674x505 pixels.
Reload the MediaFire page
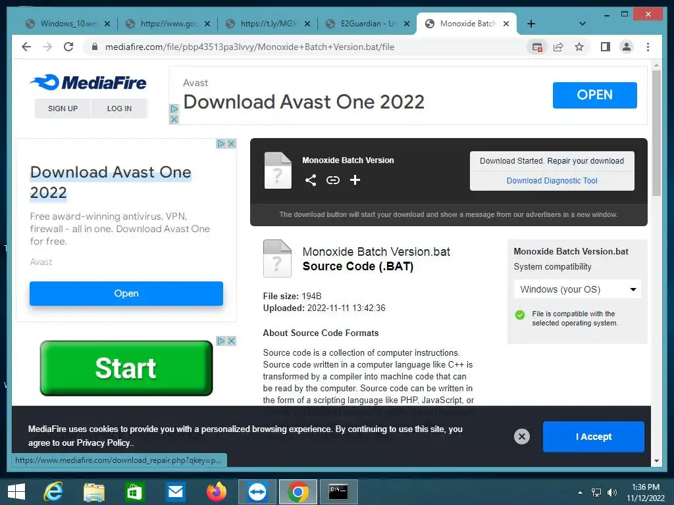[x=68, y=47]
